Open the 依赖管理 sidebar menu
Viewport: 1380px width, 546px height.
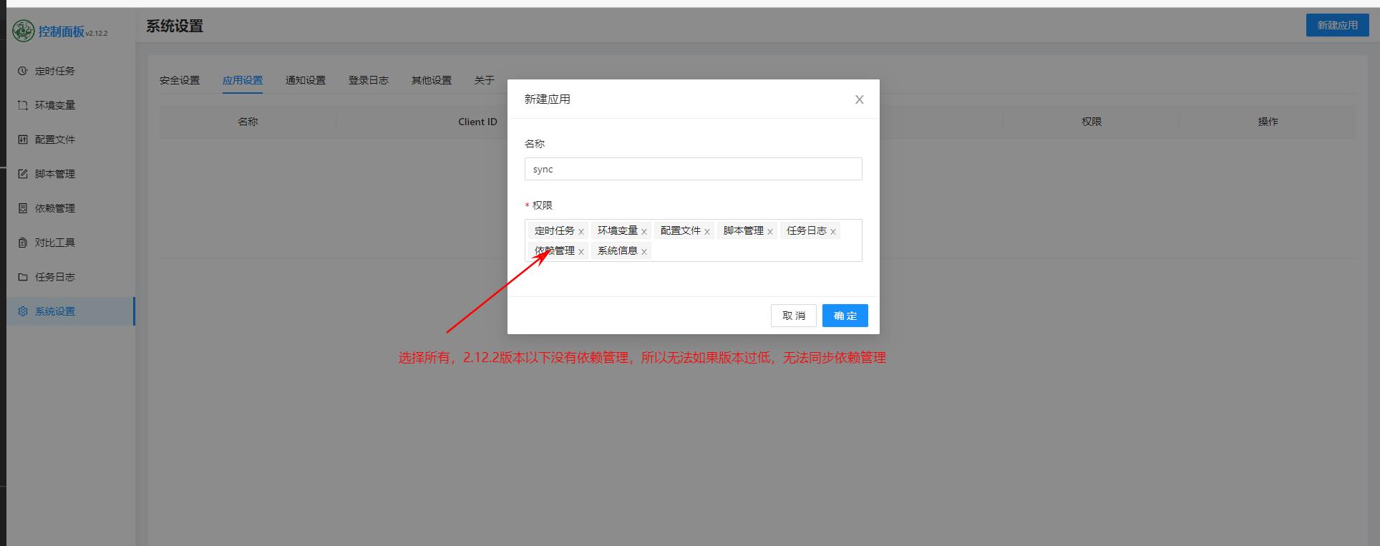point(71,208)
